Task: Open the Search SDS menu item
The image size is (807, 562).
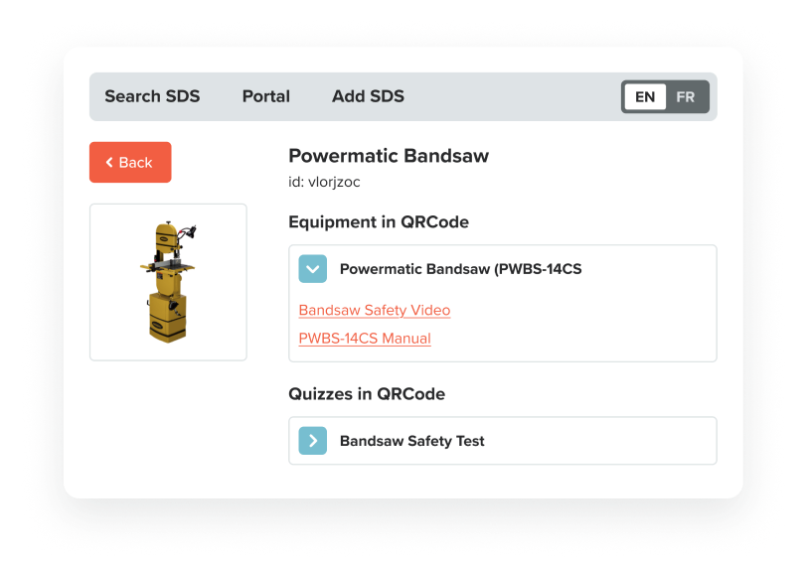Action: click(x=152, y=96)
